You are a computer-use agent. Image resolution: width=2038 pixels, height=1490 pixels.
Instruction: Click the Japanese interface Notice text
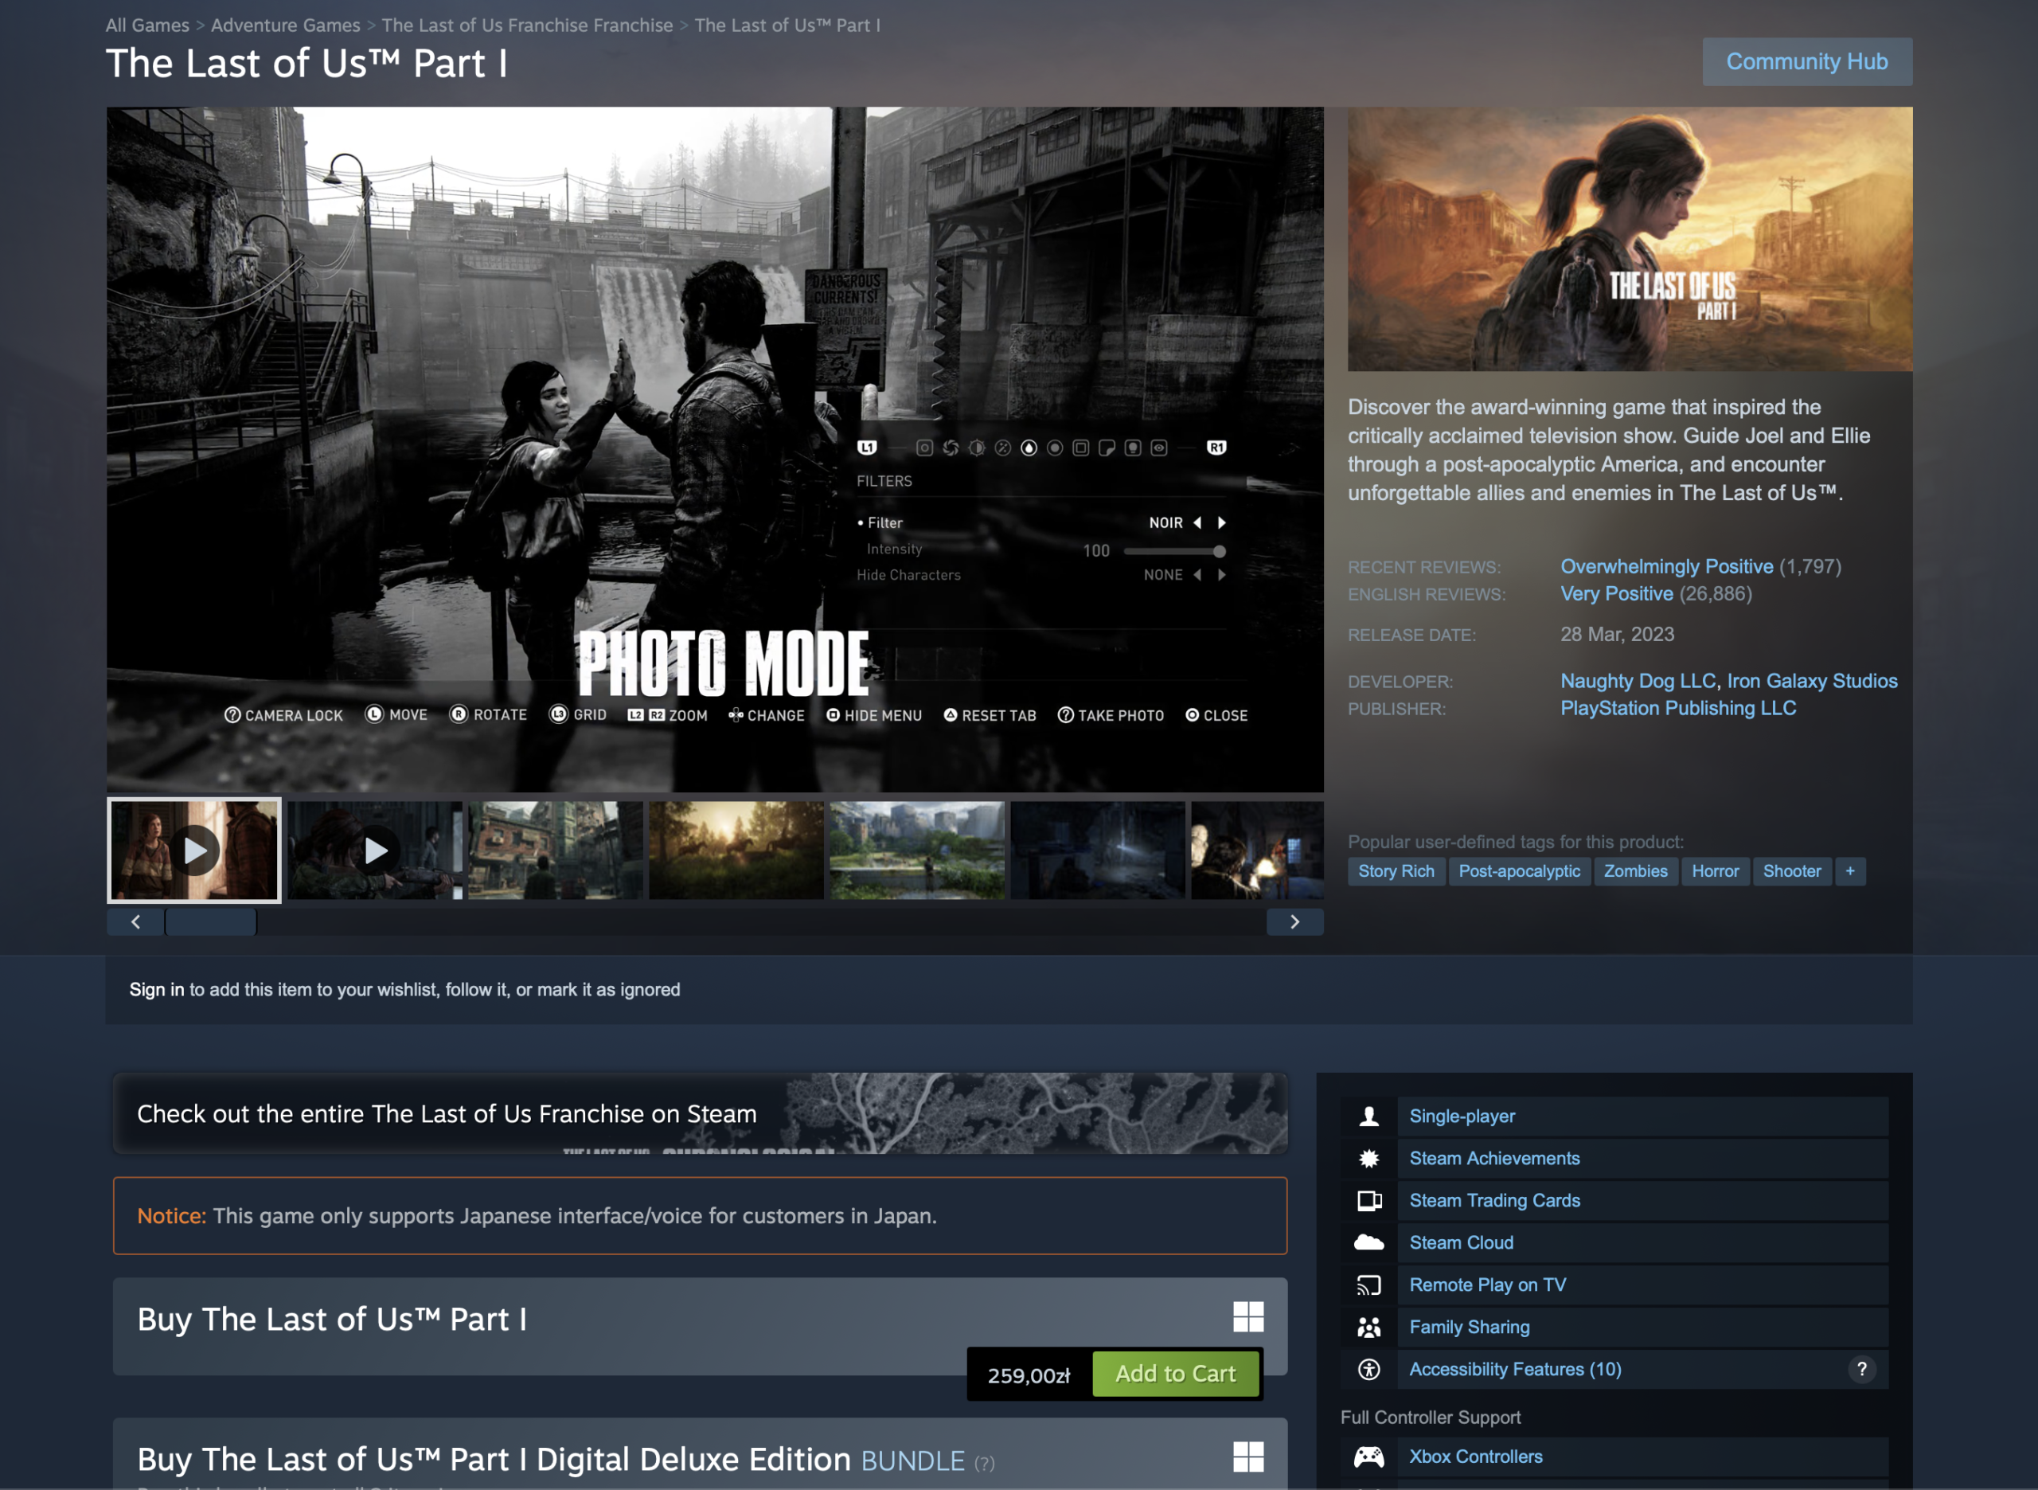(x=537, y=1216)
